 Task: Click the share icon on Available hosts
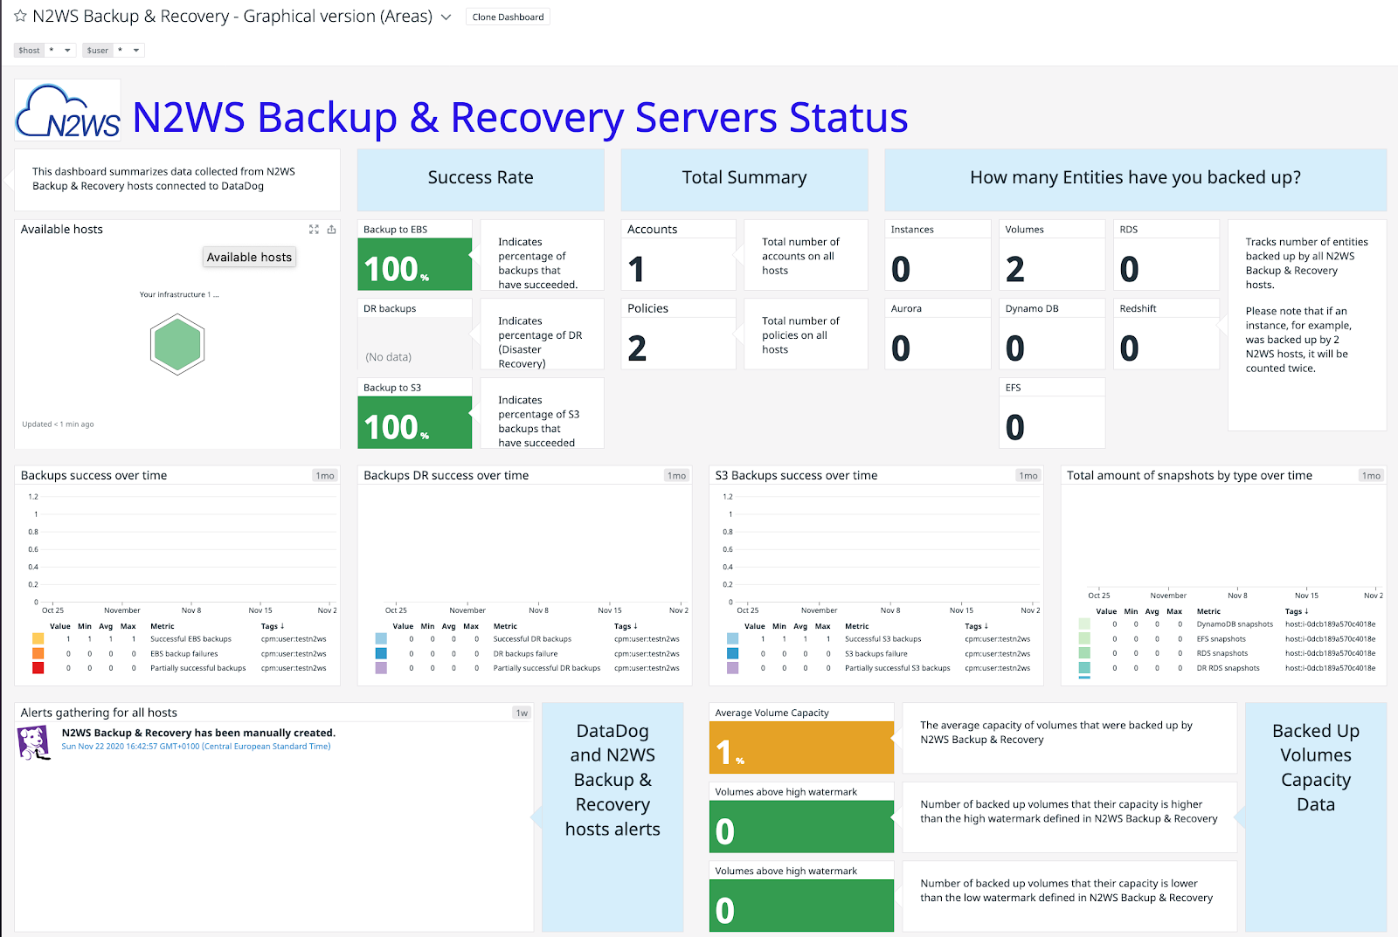coord(331,229)
